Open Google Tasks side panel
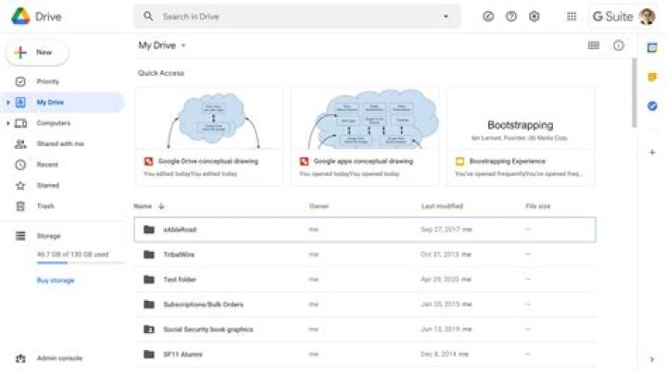The height and width of the screenshot is (374, 667). coord(652,106)
